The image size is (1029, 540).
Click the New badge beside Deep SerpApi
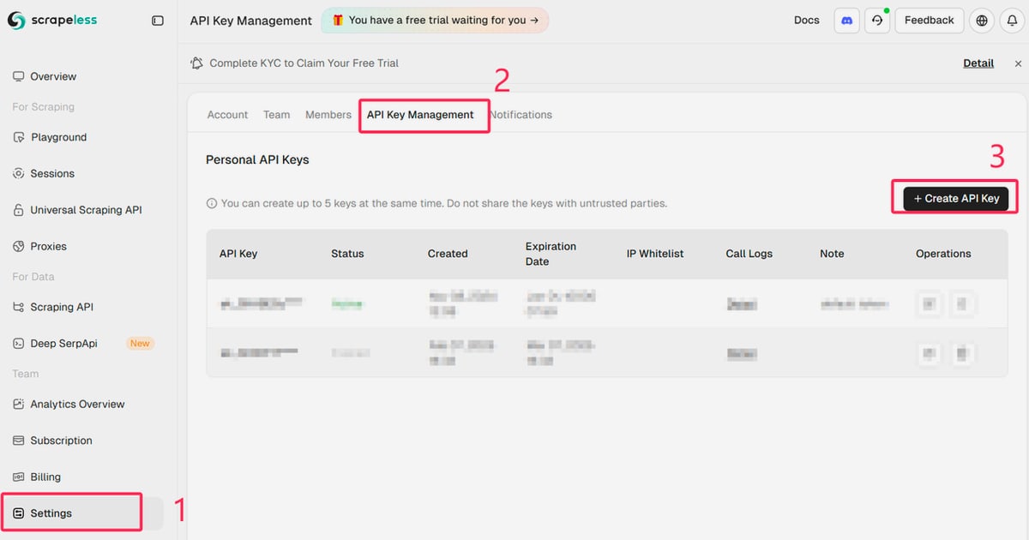[x=140, y=343]
